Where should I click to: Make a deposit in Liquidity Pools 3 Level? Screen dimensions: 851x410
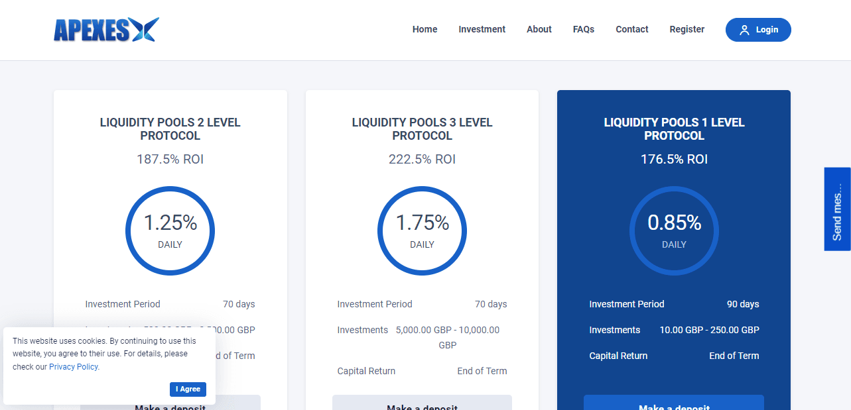[x=422, y=403]
